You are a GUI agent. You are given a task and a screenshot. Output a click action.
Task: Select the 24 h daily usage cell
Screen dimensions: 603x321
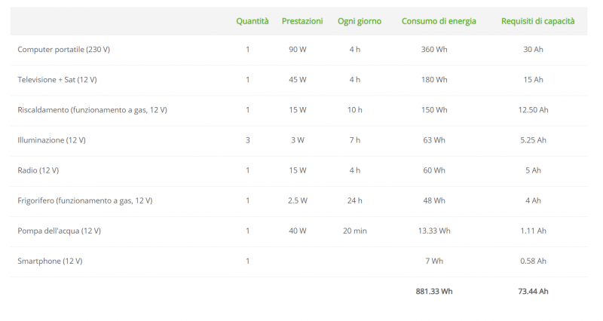click(354, 200)
